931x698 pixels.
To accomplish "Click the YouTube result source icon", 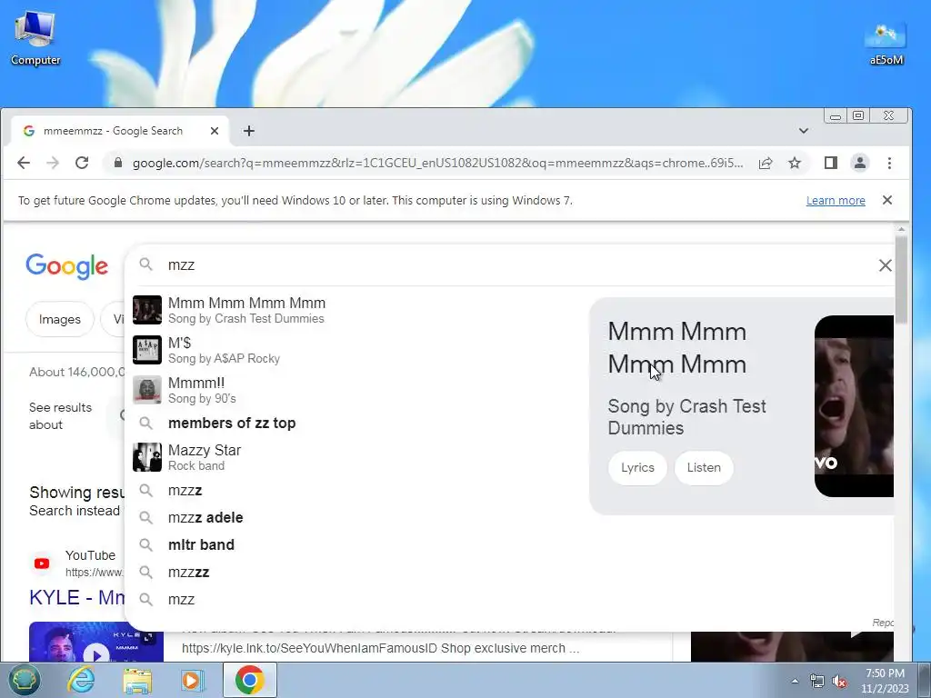I will (42, 563).
